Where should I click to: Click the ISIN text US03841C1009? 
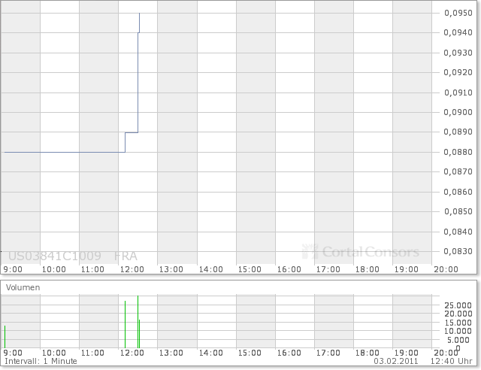tap(55, 256)
